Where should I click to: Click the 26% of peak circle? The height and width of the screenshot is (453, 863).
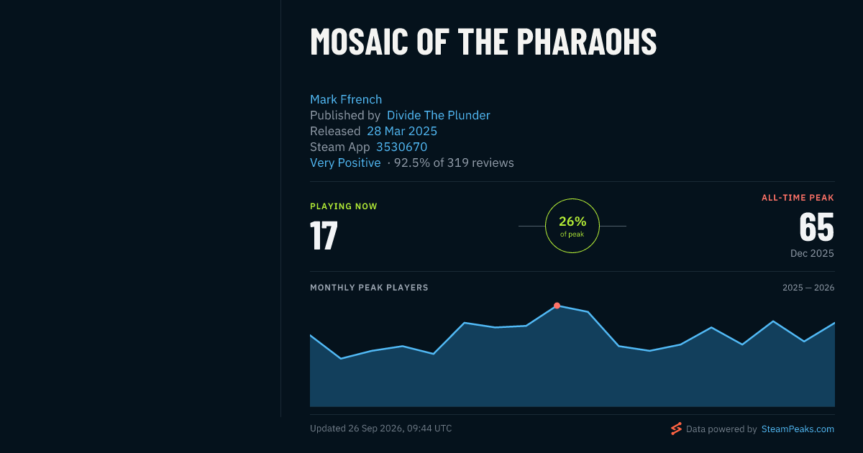[572, 226]
